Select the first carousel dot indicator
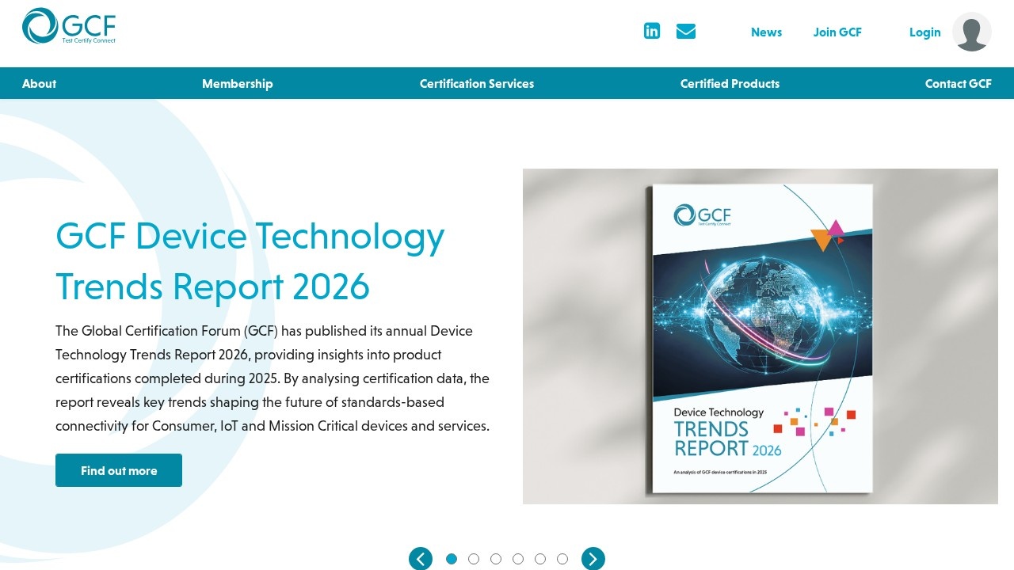Screen dimensions: 1014x570 452,559
